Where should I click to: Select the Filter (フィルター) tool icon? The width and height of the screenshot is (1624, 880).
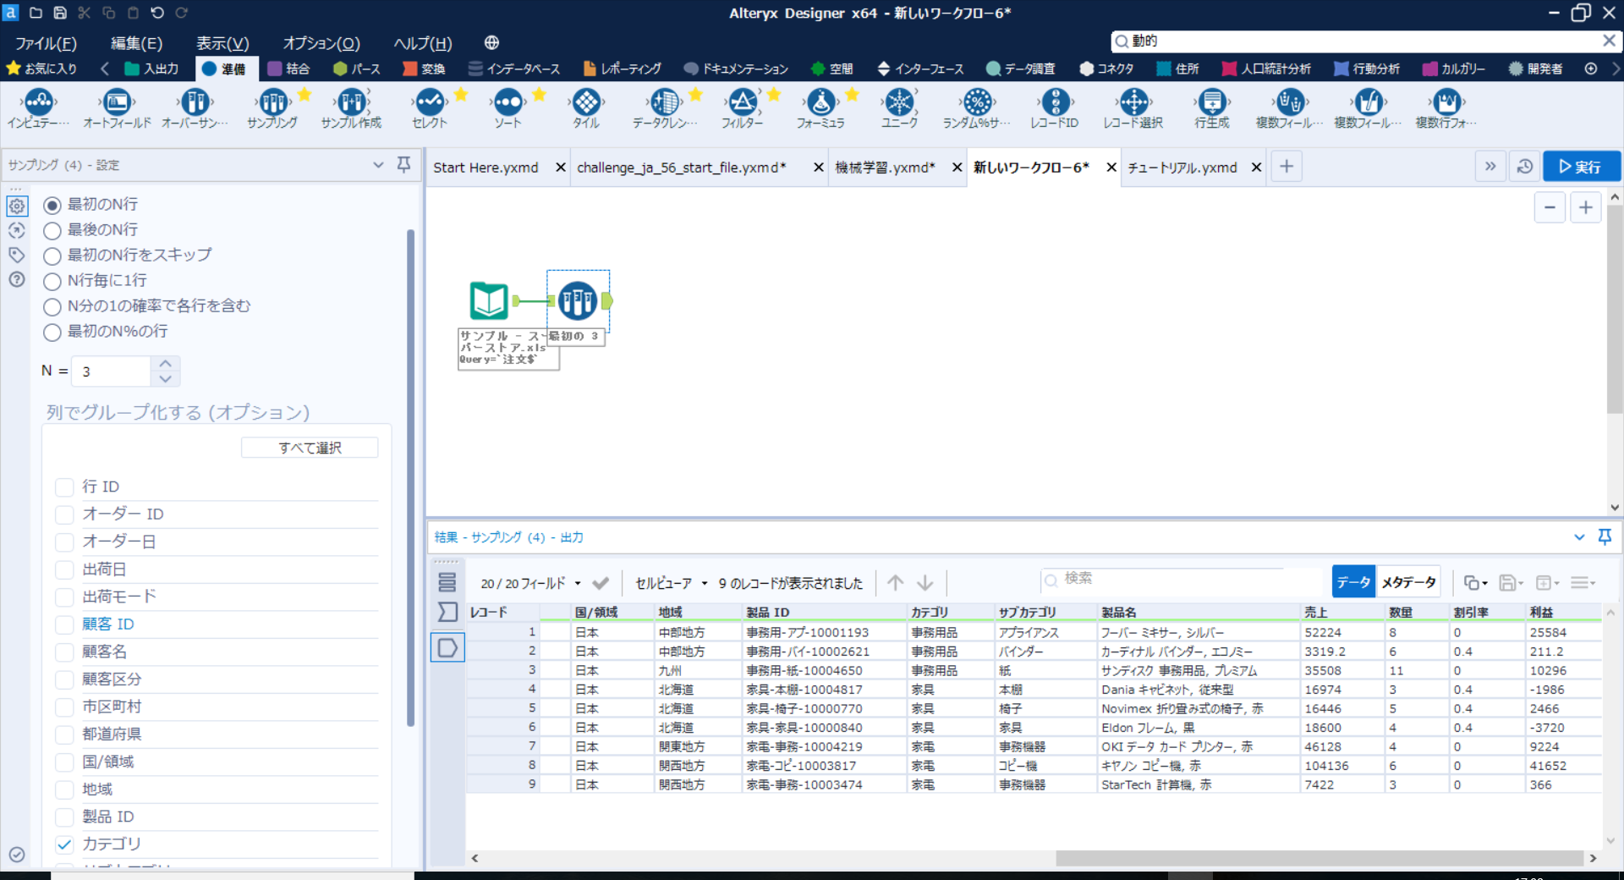click(x=743, y=103)
